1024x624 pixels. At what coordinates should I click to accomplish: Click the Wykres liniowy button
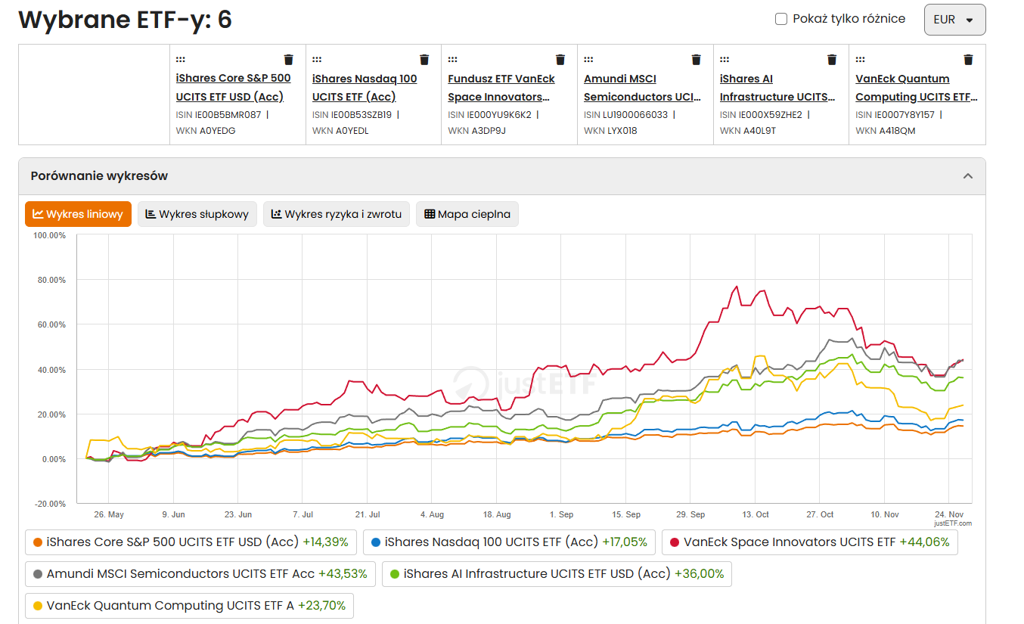pos(79,214)
